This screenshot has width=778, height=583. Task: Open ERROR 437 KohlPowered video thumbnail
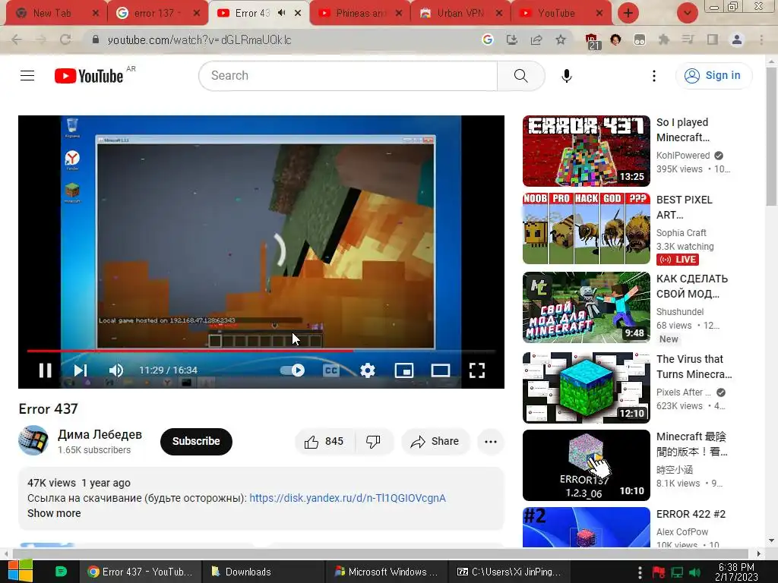[x=586, y=151]
